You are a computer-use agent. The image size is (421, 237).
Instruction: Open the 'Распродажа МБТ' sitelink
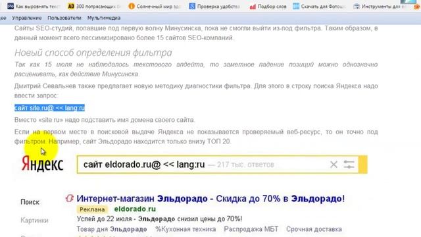tap(251, 229)
